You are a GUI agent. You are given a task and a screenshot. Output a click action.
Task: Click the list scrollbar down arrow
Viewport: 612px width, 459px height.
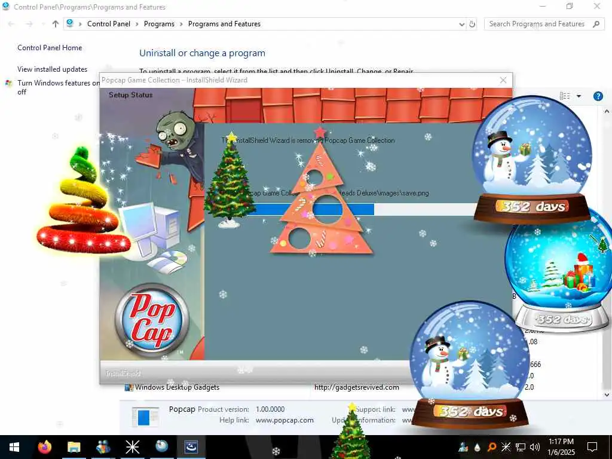607,394
